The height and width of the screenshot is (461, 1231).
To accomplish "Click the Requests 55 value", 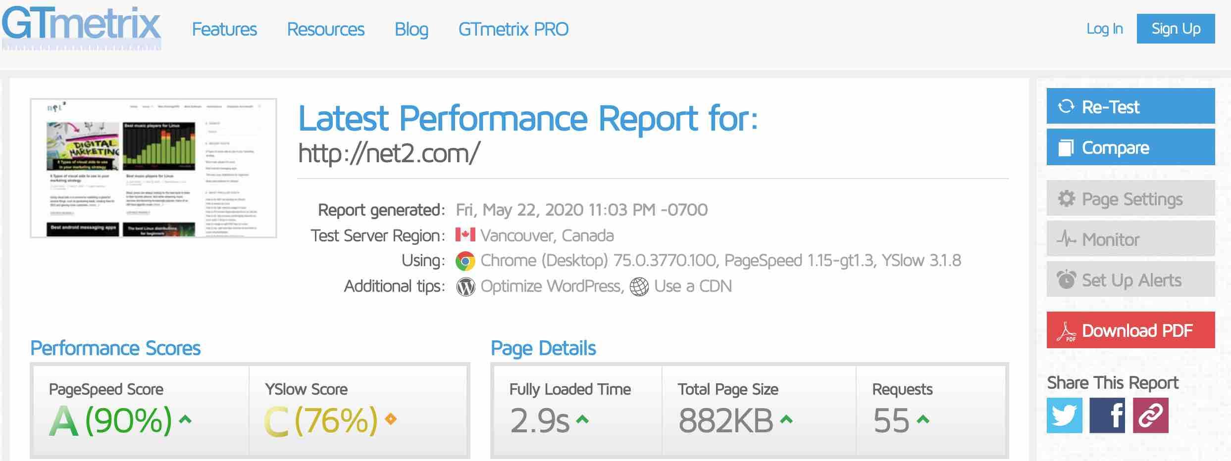I will 891,421.
